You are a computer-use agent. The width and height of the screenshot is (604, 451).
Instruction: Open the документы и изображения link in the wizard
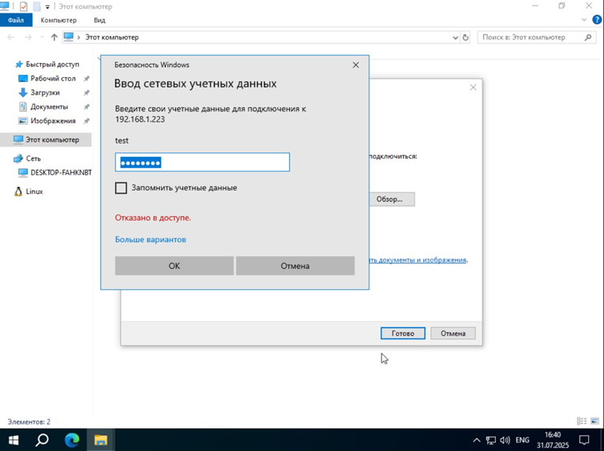(x=418, y=260)
